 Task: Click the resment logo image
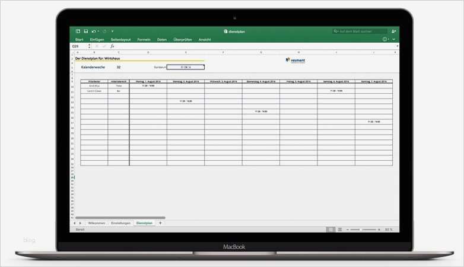pos(295,60)
